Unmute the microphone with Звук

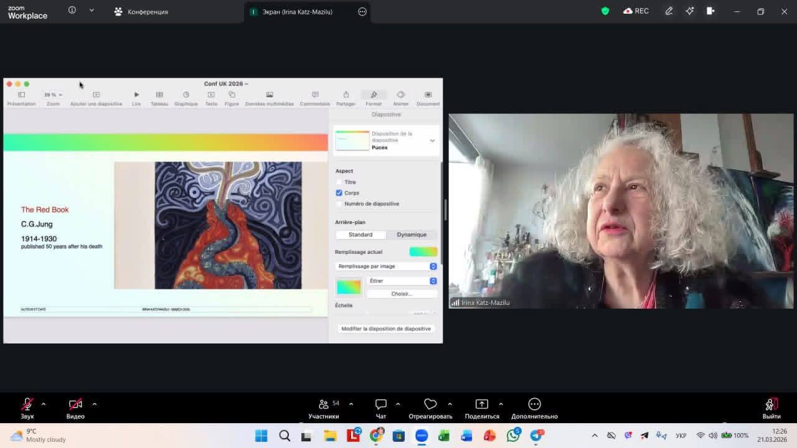tap(27, 409)
